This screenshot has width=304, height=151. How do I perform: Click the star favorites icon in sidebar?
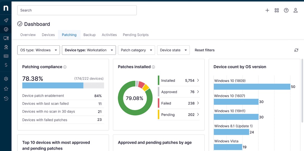click(x=6, y=89)
